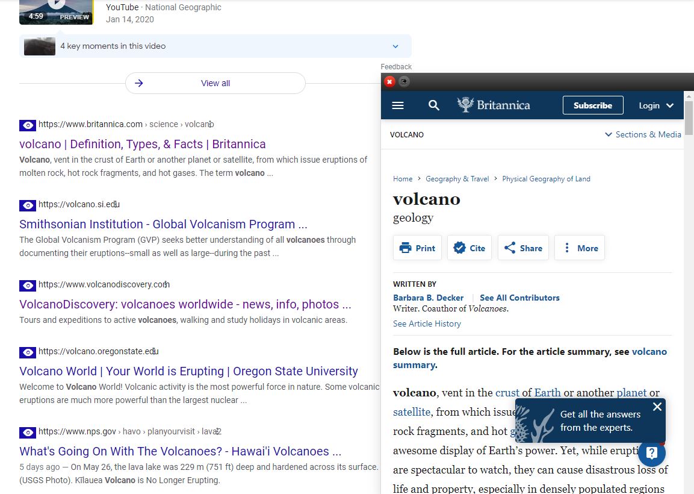The image size is (694, 494).
Task: Open Britannica search
Action: 433,105
